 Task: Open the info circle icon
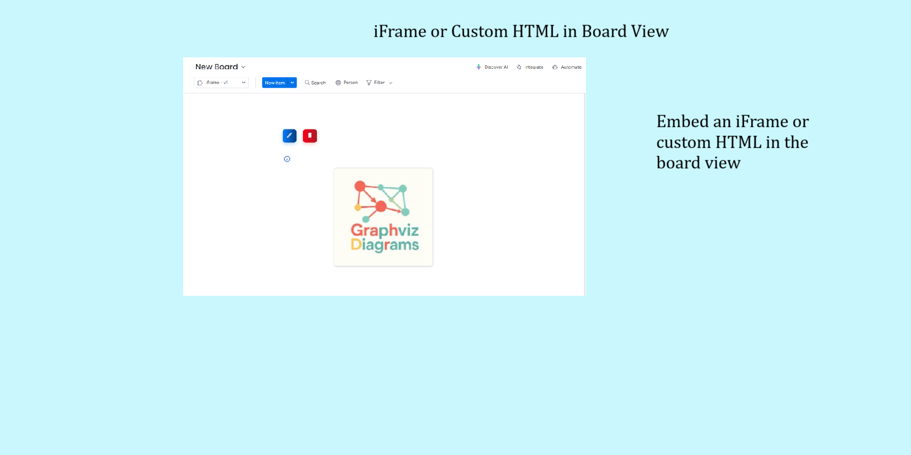[287, 159]
